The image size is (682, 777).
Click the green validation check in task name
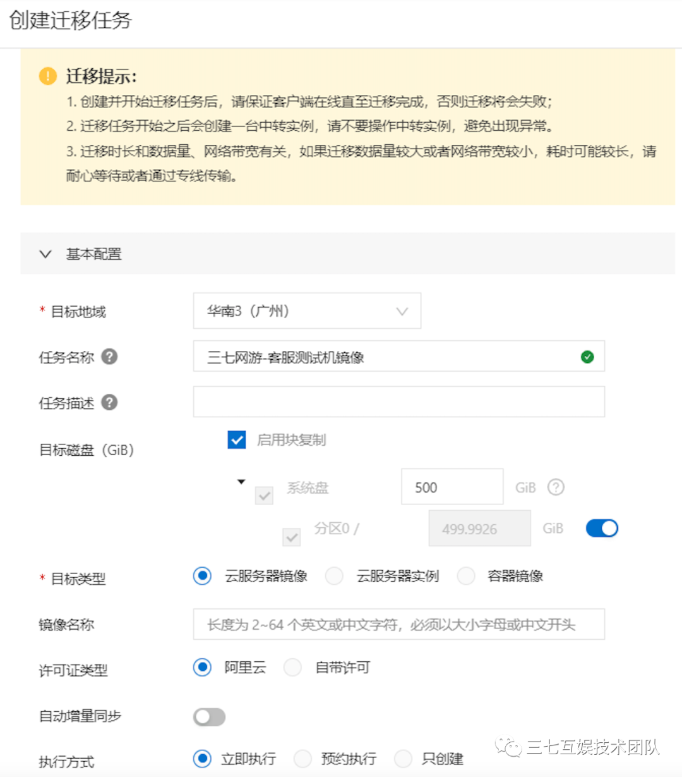click(587, 357)
